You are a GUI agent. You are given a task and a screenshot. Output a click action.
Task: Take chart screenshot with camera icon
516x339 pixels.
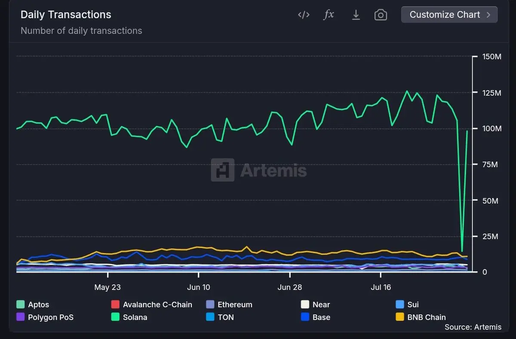point(381,15)
